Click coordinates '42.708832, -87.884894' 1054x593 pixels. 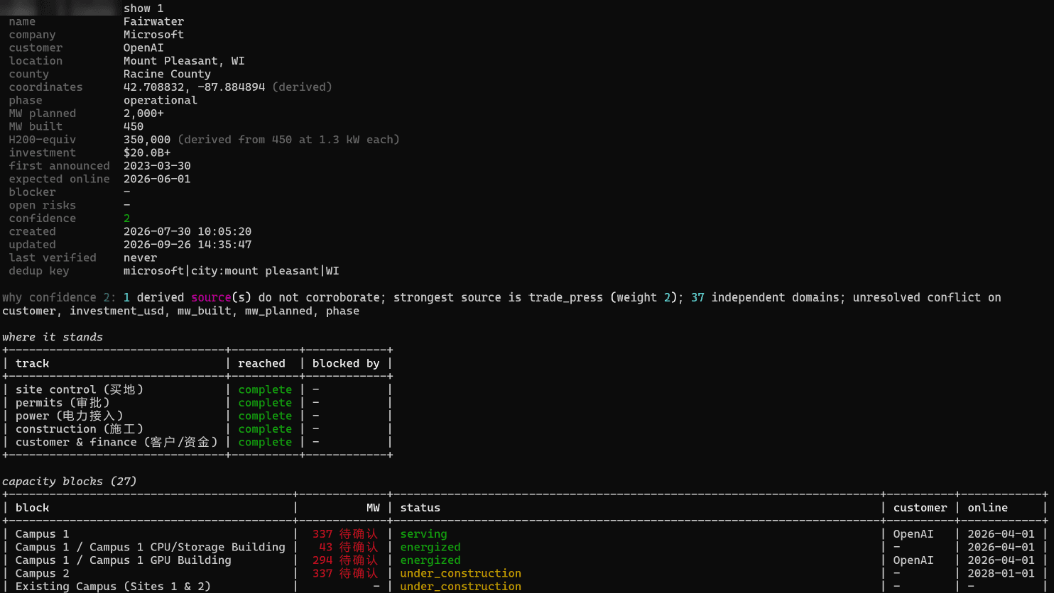click(194, 87)
